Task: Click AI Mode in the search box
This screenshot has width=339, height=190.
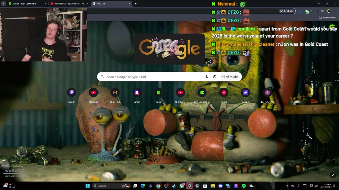Action: (x=230, y=77)
